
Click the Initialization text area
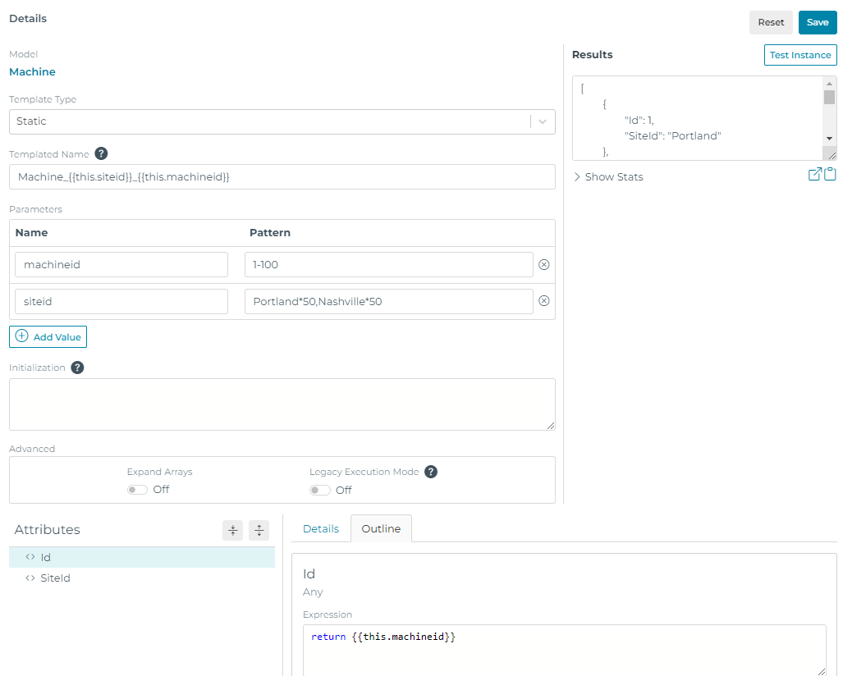[282, 404]
